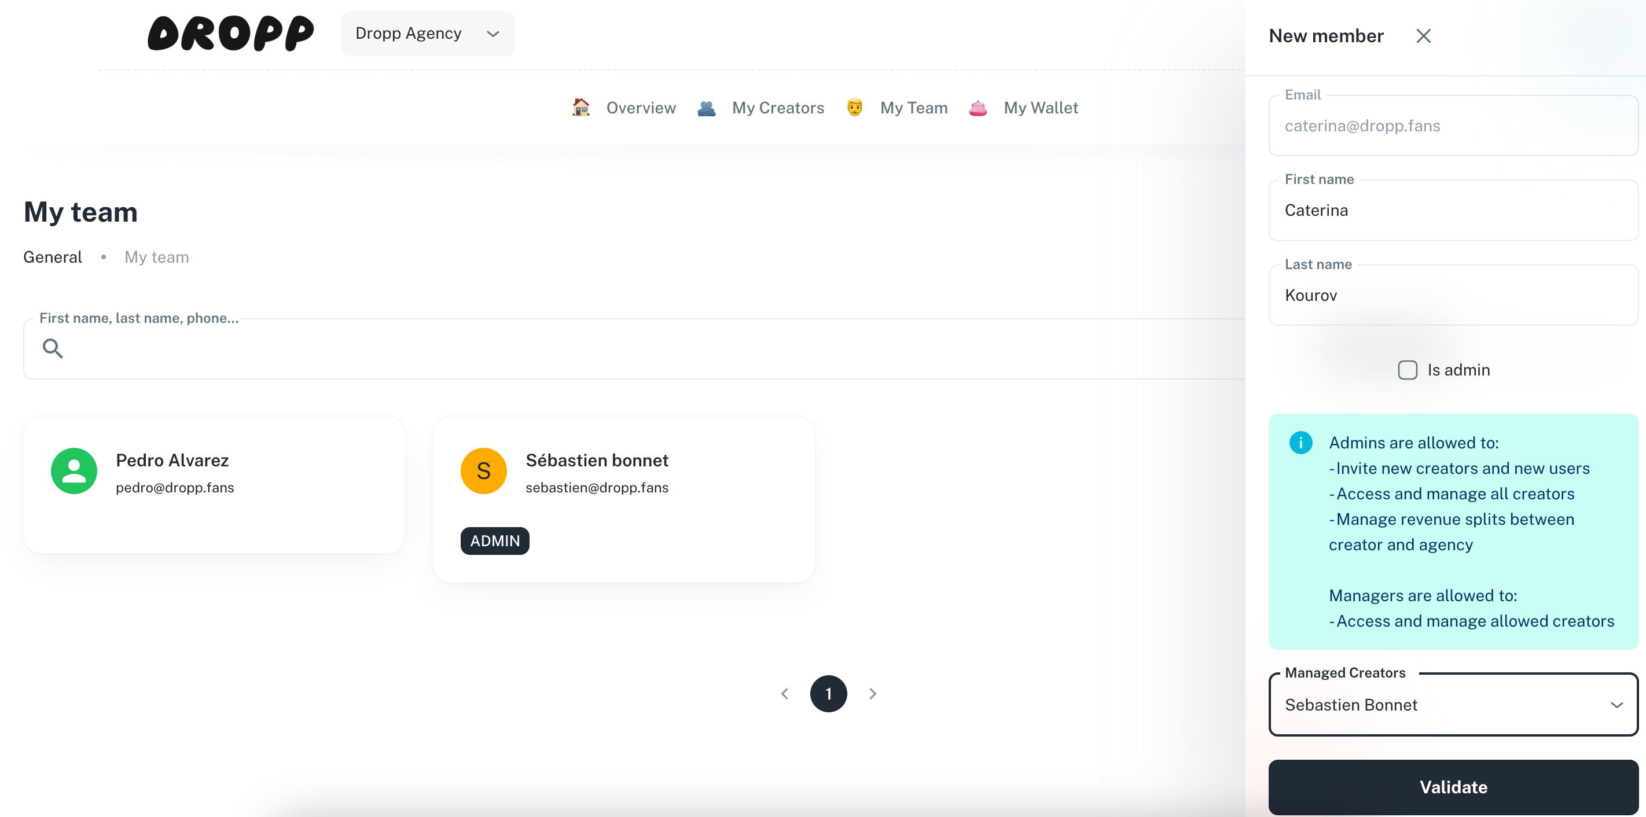This screenshot has height=817, width=1646.
Task: Close the New member panel
Action: coord(1423,36)
